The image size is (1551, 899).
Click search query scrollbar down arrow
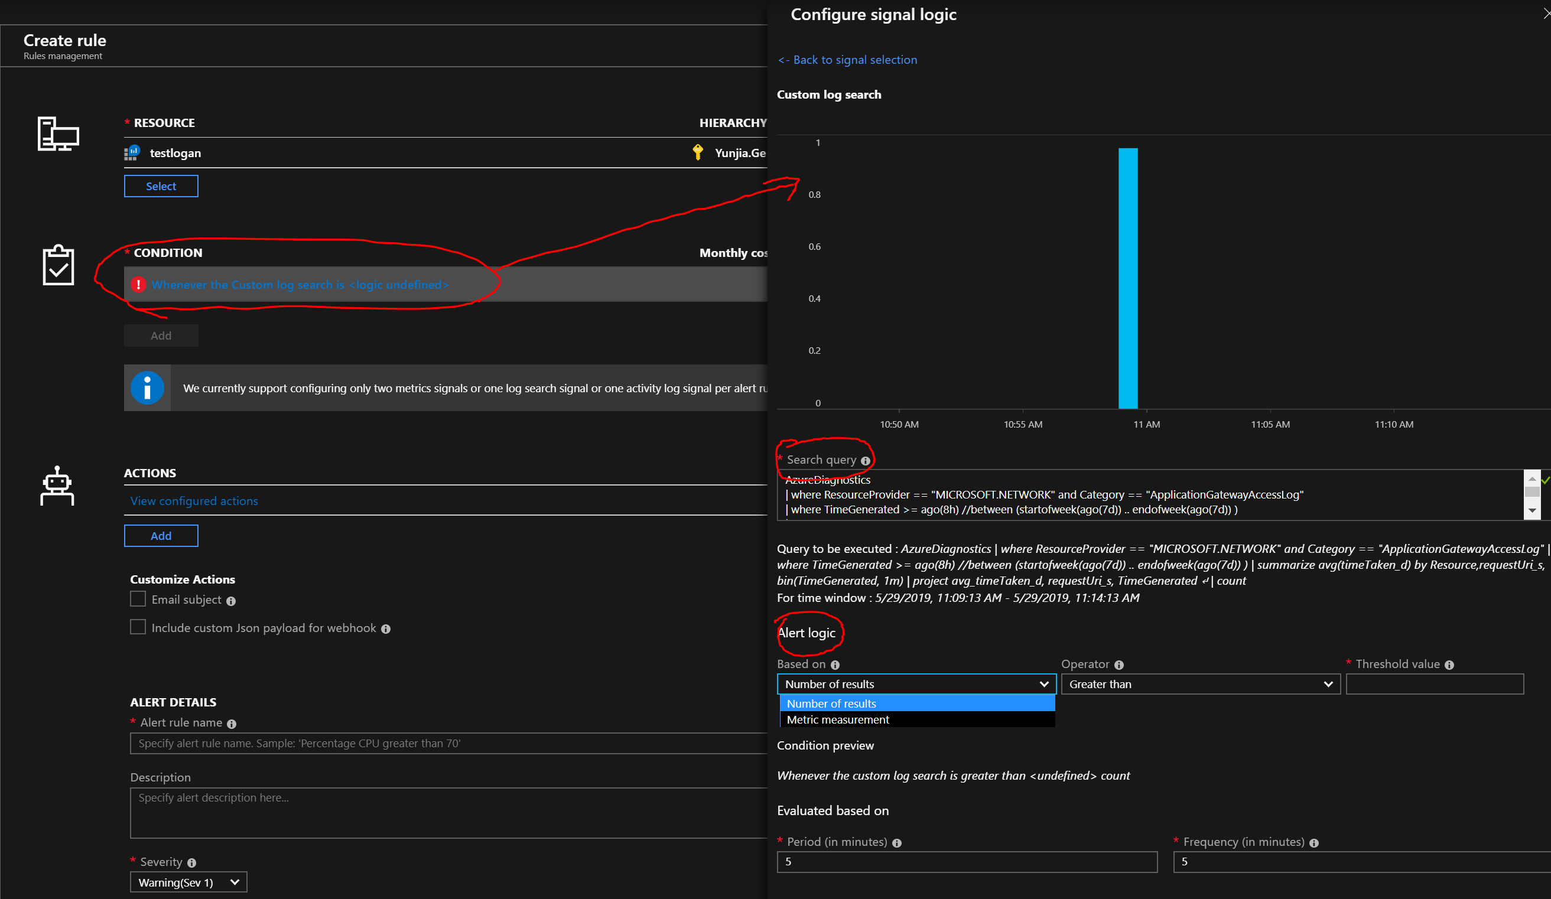[1532, 511]
